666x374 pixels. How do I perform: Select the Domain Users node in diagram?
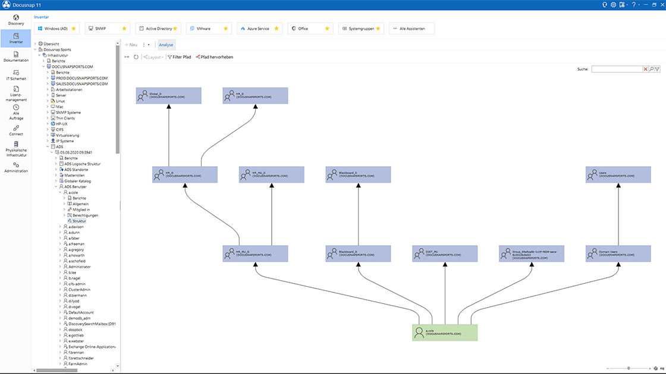click(618, 253)
